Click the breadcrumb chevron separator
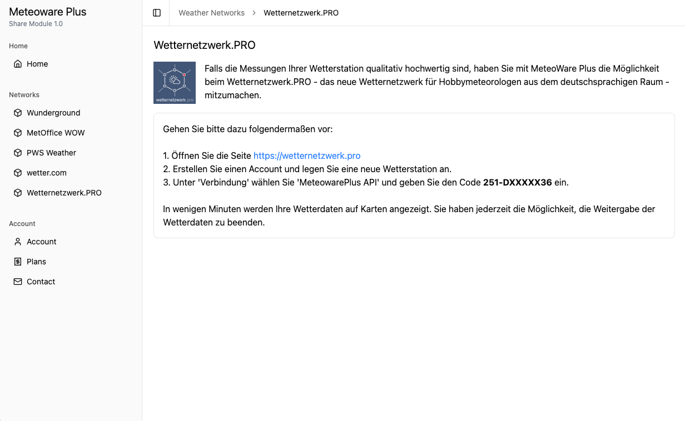This screenshot has width=685, height=421. click(x=254, y=13)
